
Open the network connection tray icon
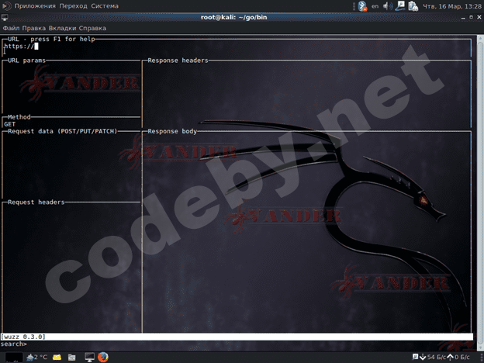(400, 5)
